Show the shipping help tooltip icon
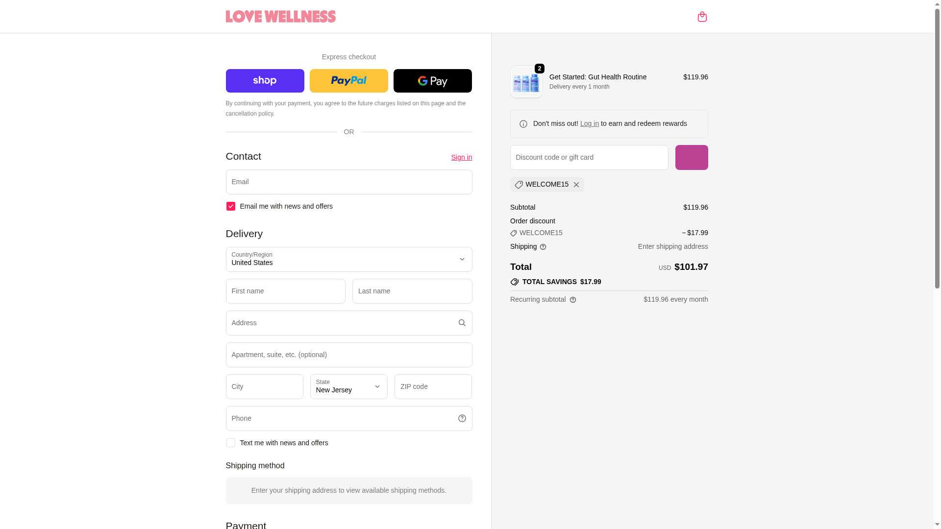The height and width of the screenshot is (529, 941). 543,247
